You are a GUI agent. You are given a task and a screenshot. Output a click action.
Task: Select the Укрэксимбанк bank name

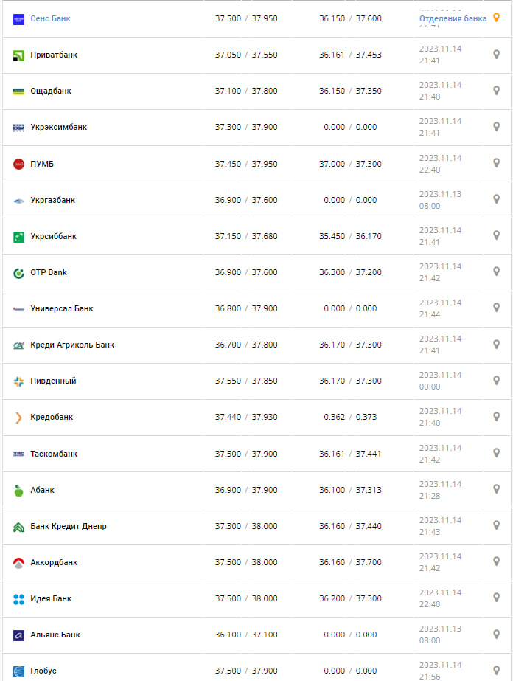pos(58,127)
